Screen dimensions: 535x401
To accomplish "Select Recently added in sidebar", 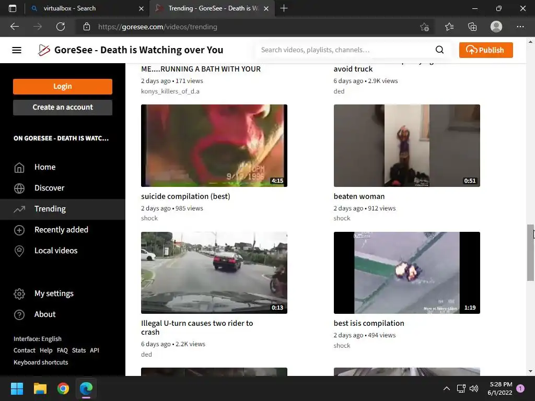I will point(63,230).
